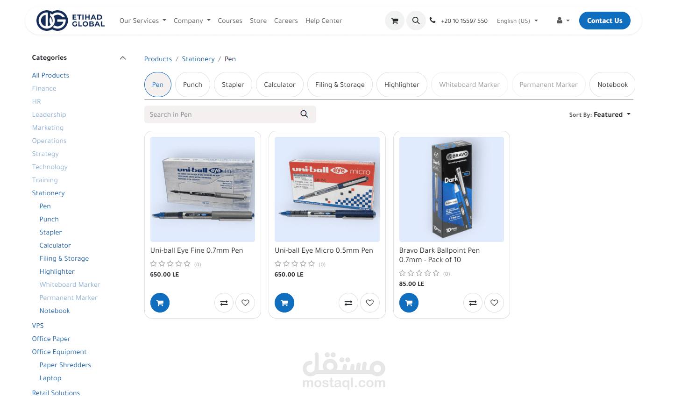Viewport: 688px width, 398px height.
Task: Add Uni-ball Eye Fine 0.7mm Pen to wishlist
Action: (x=245, y=303)
